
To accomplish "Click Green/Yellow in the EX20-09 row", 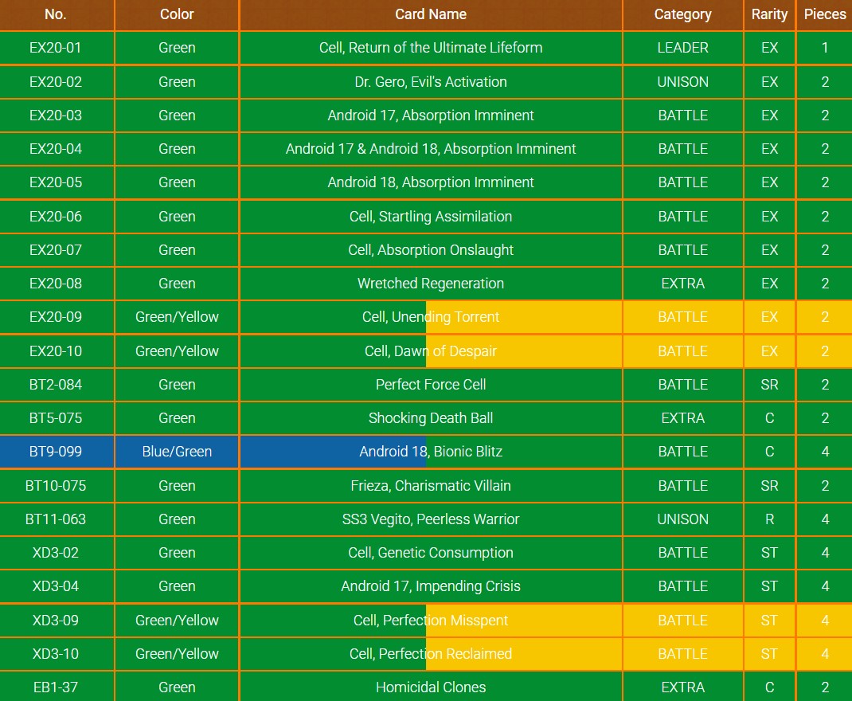I will coord(177,317).
